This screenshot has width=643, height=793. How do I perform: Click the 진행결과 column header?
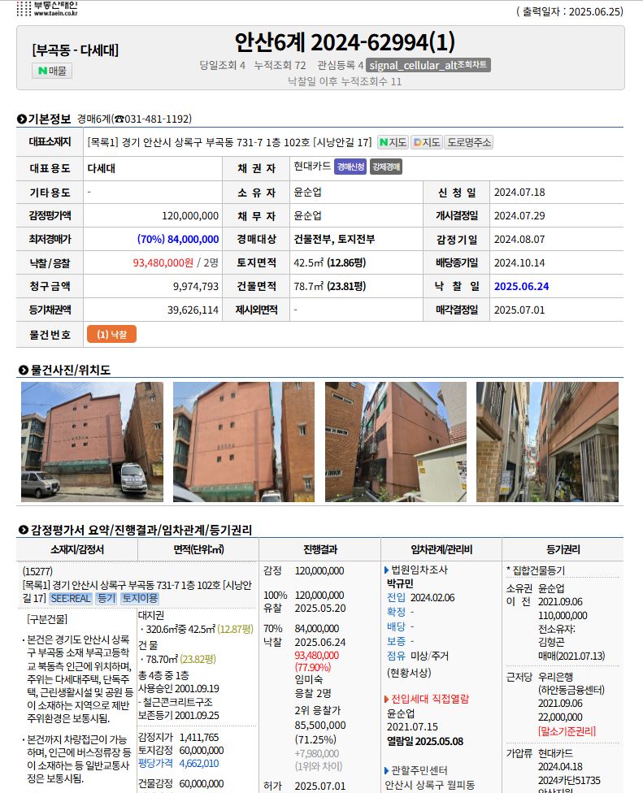click(x=319, y=549)
